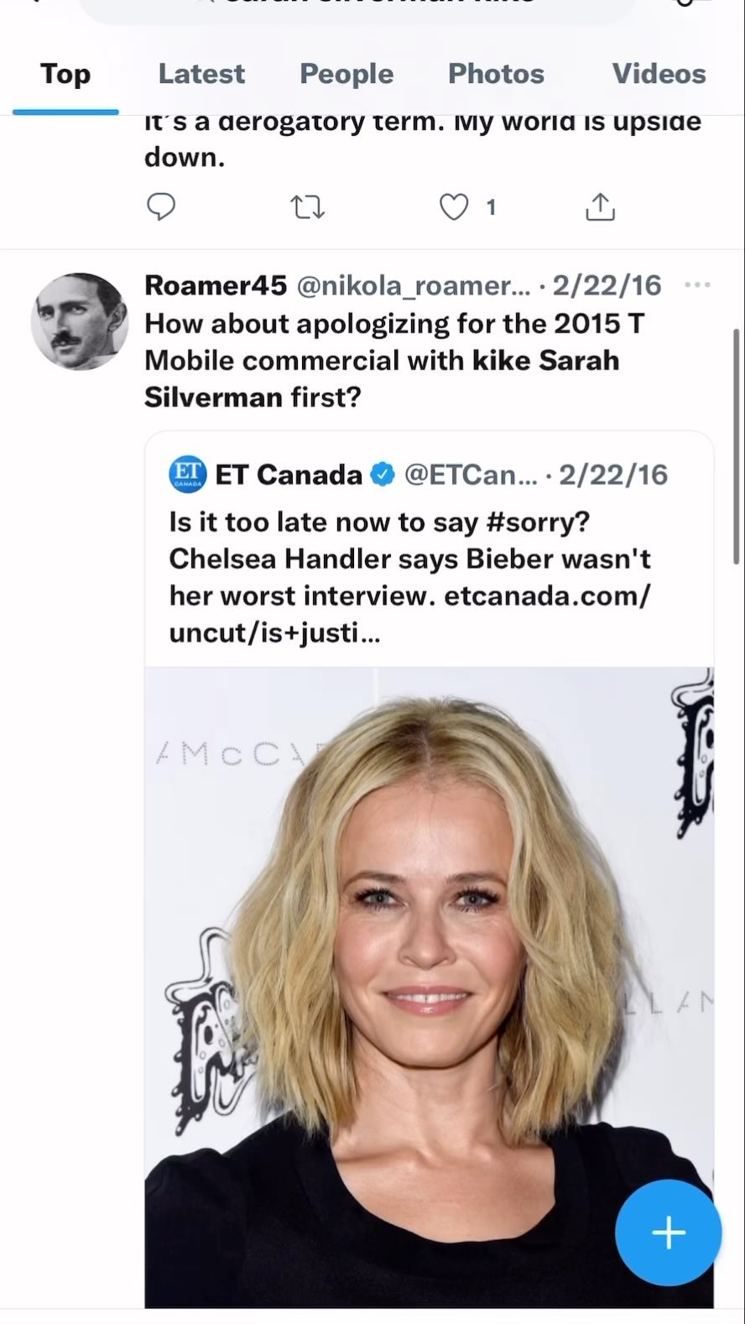Screen dimensions: 745x1324
Task: Tap the Roamer45 display name
Action: [x=216, y=285]
